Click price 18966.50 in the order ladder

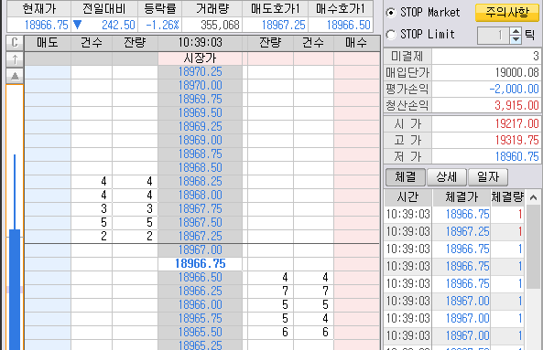pyautogui.click(x=200, y=278)
